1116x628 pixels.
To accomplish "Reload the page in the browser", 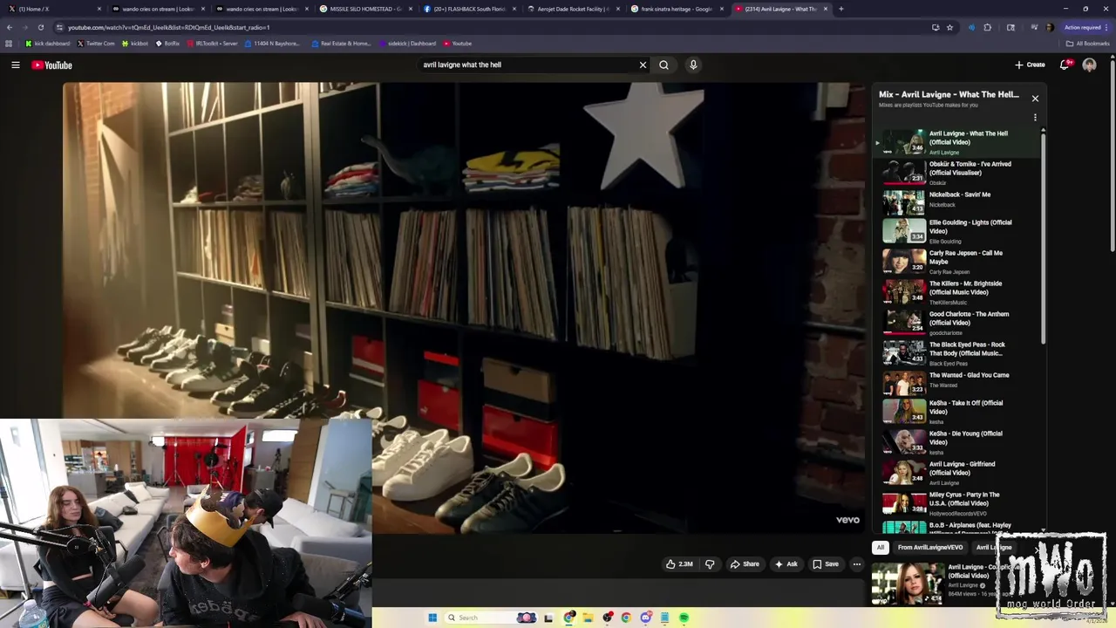I will click(x=40, y=27).
